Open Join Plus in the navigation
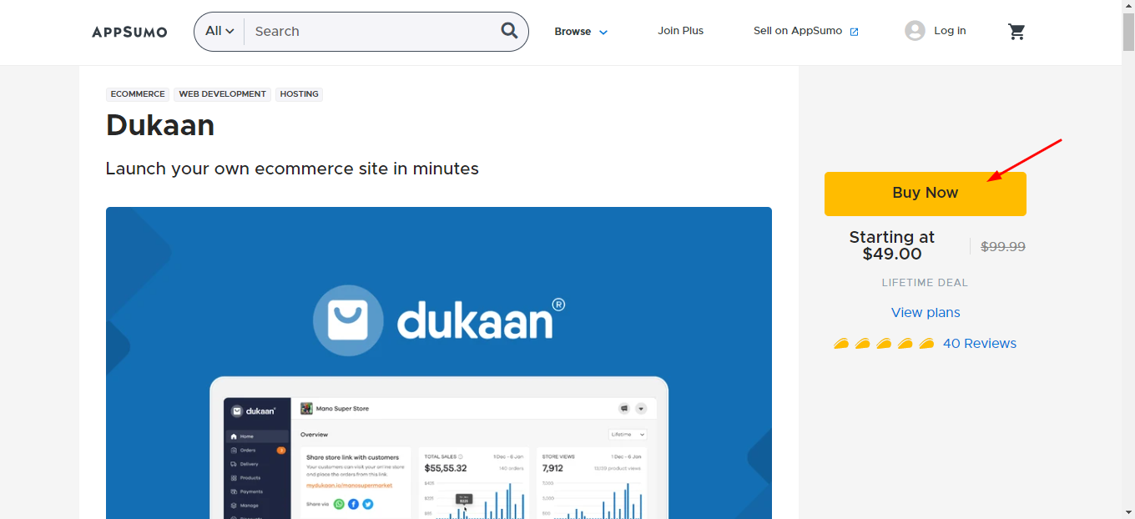The image size is (1135, 519). tap(680, 31)
